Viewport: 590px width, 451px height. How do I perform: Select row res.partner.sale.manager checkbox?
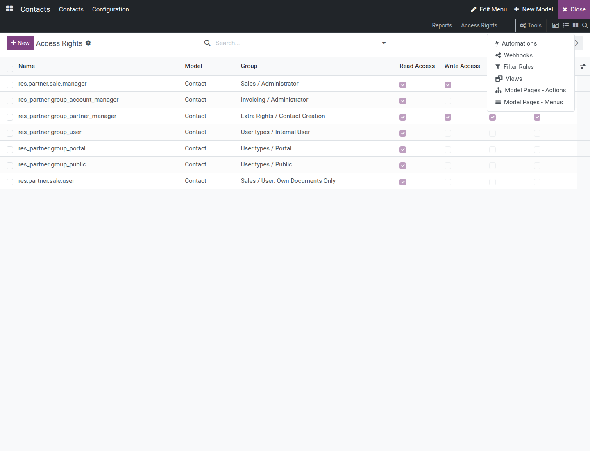tap(10, 85)
